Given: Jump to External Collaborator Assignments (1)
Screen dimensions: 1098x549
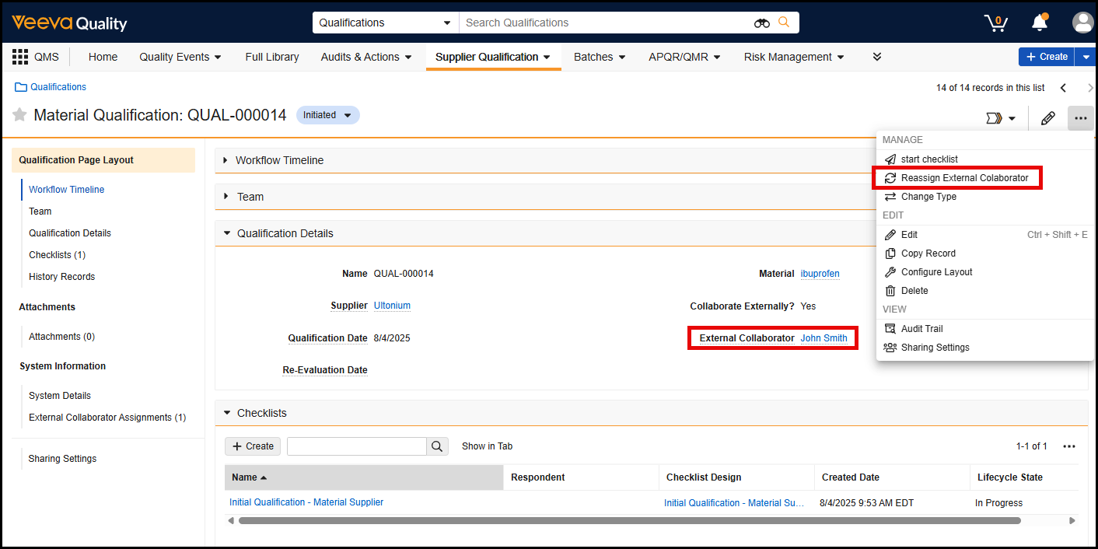Looking at the screenshot, I should pyautogui.click(x=107, y=418).
